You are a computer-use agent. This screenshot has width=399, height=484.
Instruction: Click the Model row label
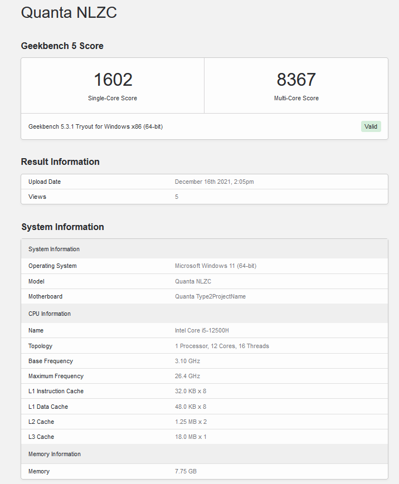pyautogui.click(x=36, y=281)
